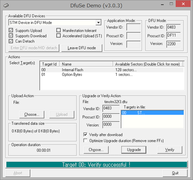Viewport: 193px width, 180px height.
Task: Enable Accelerated Upload (ST) checkbox
Action: pos(58,36)
